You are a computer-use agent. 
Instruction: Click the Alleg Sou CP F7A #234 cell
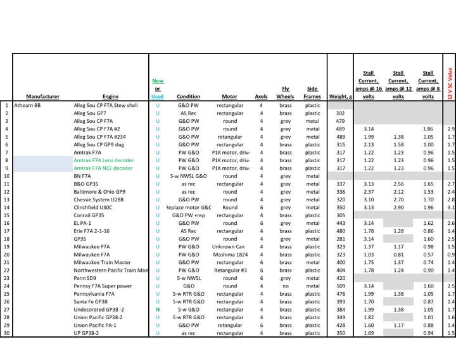click(100, 137)
